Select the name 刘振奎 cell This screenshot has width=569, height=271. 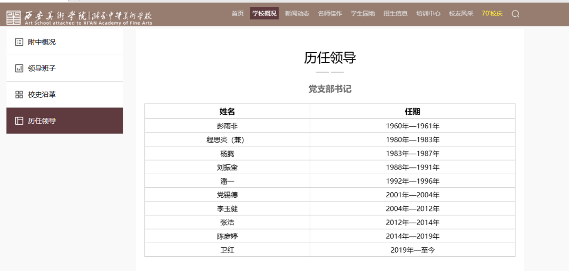pyautogui.click(x=227, y=167)
